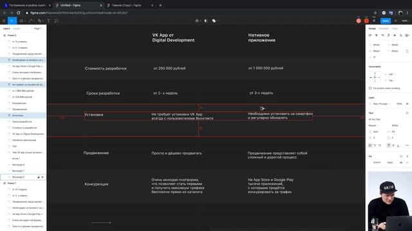Remove the fill with minus icon
Viewport: 412px width, 231px height.
click(x=407, y=162)
